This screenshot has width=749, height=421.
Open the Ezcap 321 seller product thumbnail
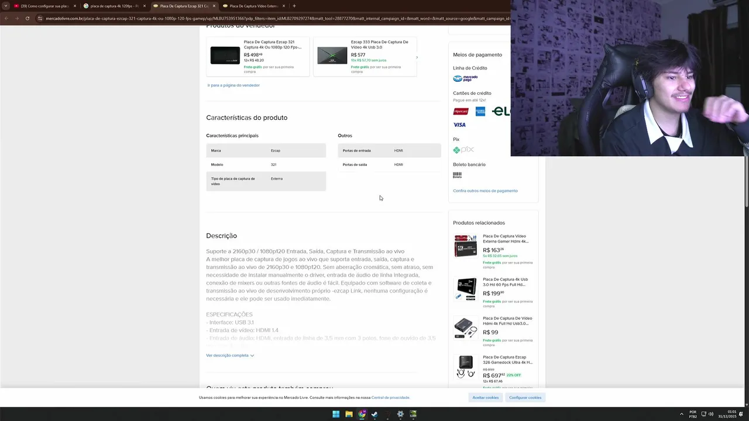[225, 55]
